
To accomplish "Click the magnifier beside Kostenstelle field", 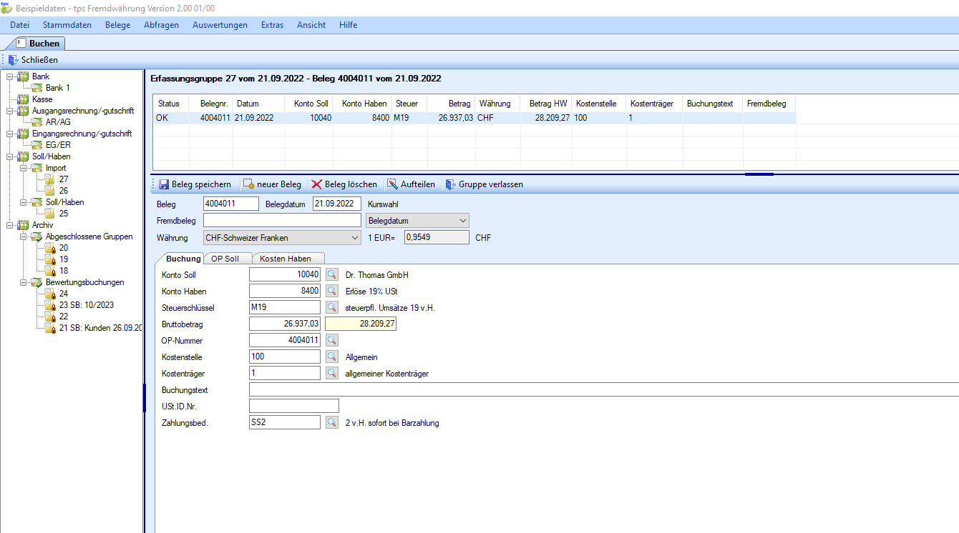I will [331, 357].
